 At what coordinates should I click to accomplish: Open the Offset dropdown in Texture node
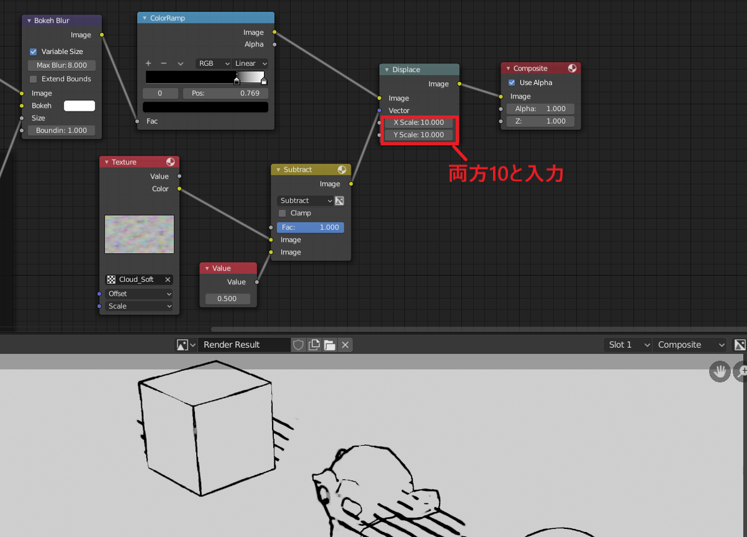tap(139, 294)
